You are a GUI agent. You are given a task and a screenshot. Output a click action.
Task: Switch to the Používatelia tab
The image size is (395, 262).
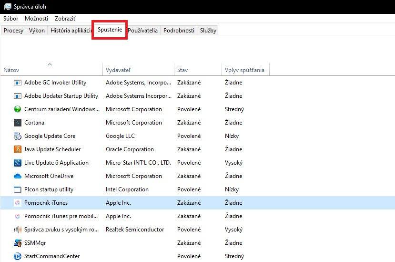[x=143, y=31]
